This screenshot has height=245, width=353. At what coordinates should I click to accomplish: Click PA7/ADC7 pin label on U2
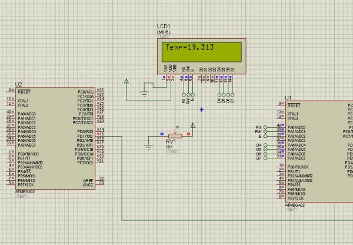pos(27,145)
